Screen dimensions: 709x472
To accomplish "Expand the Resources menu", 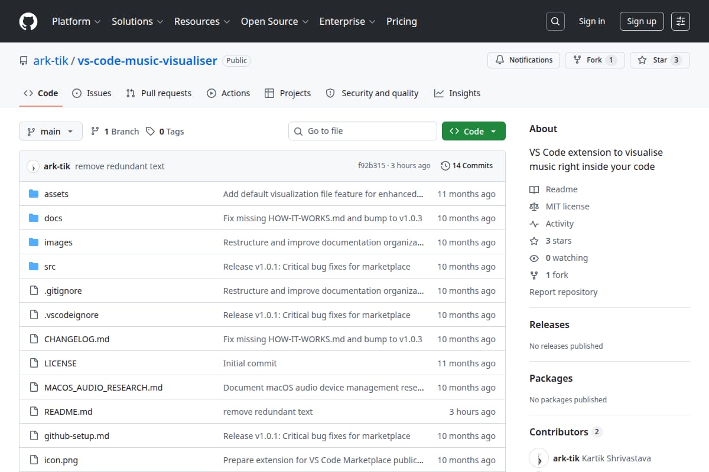I will [201, 21].
